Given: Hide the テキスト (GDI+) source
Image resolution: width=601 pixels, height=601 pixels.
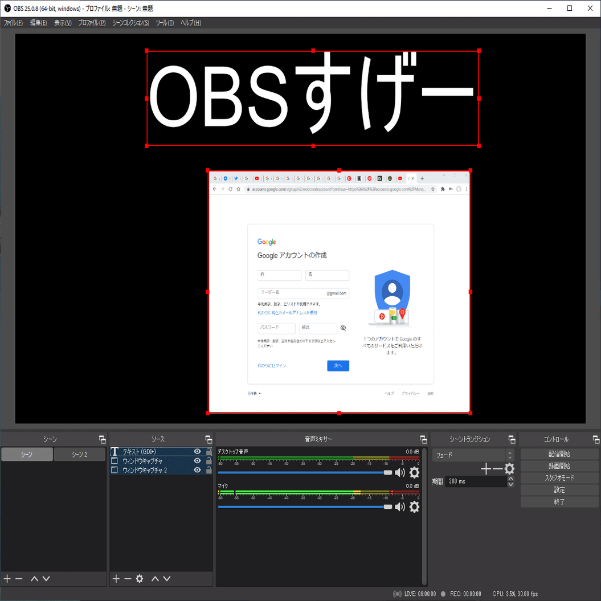Looking at the screenshot, I should [x=198, y=452].
